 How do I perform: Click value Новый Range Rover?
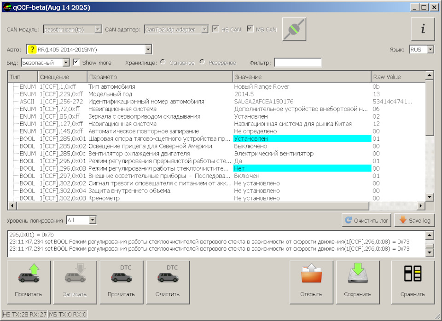(x=262, y=87)
